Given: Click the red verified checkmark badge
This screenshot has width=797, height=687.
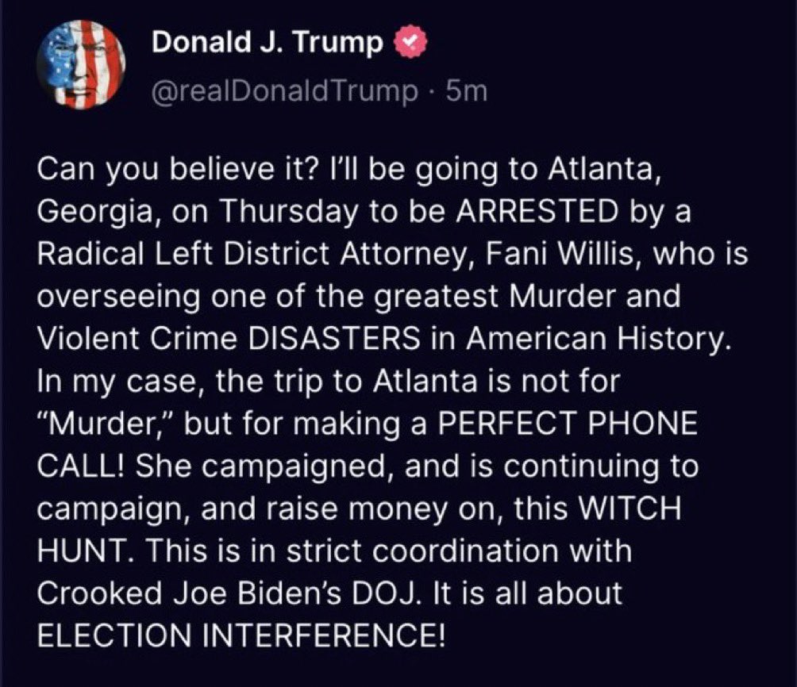Looking at the screenshot, I should tap(412, 43).
